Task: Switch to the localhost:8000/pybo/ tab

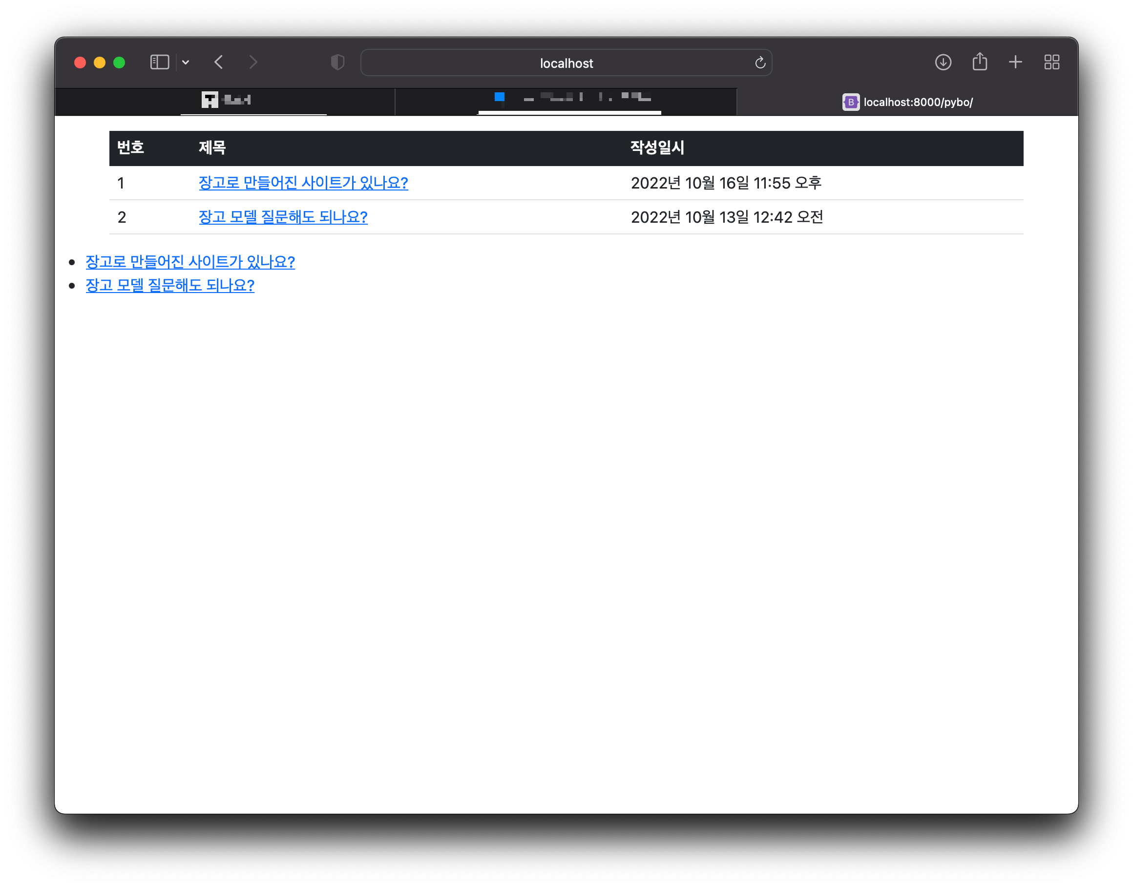Action: point(907,102)
